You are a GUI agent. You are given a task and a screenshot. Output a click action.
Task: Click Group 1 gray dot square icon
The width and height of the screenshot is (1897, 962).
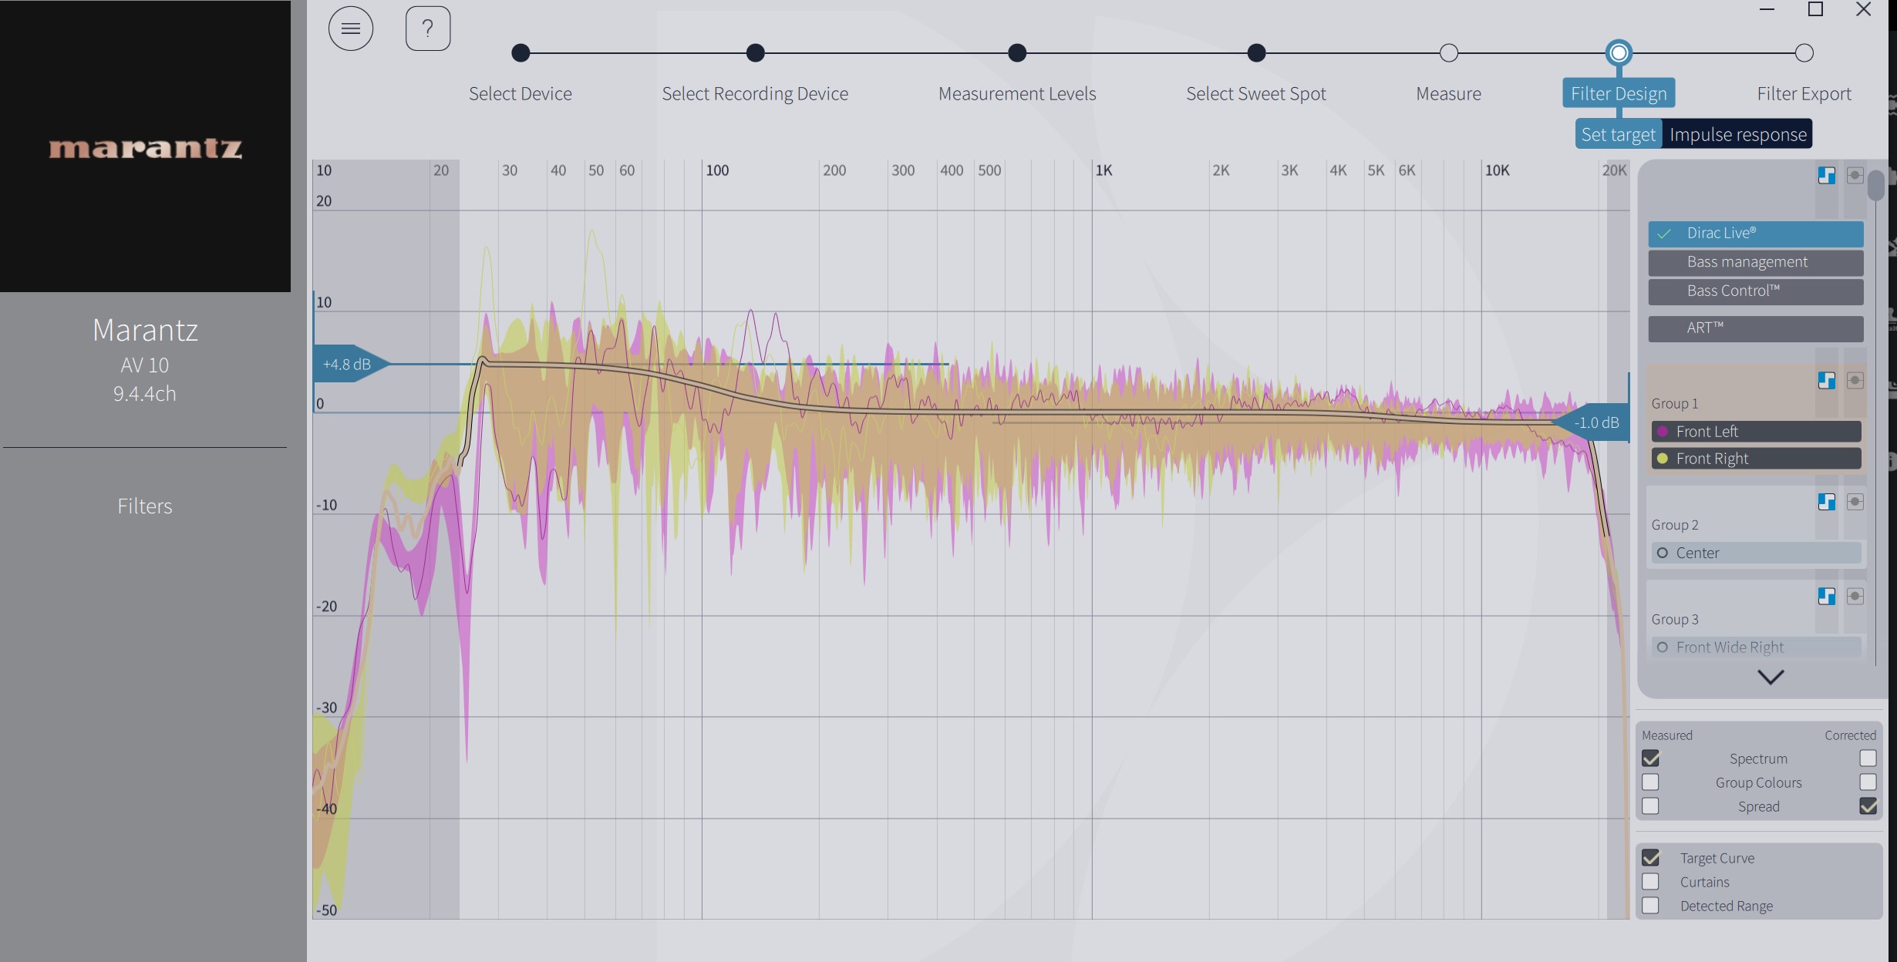[1855, 380]
